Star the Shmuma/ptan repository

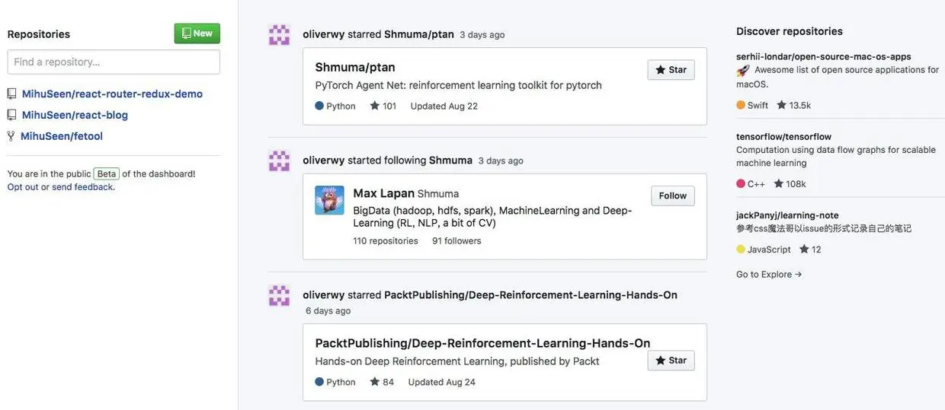671,70
